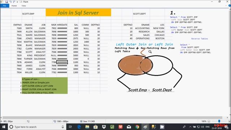Click the vertical scrollbar on right edge
The image size is (231, 130).
[230, 58]
